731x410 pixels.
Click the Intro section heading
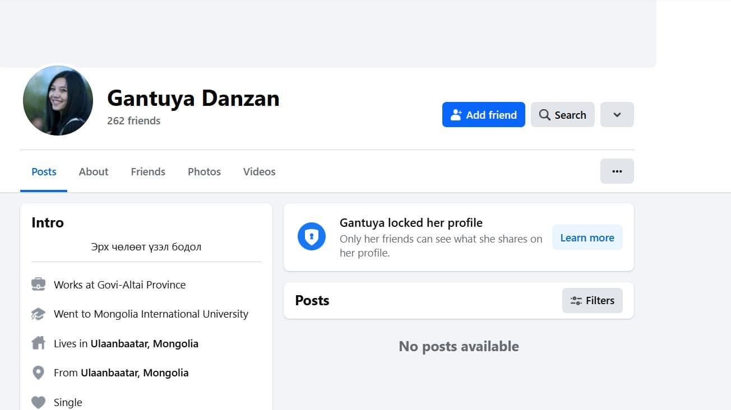pos(48,222)
